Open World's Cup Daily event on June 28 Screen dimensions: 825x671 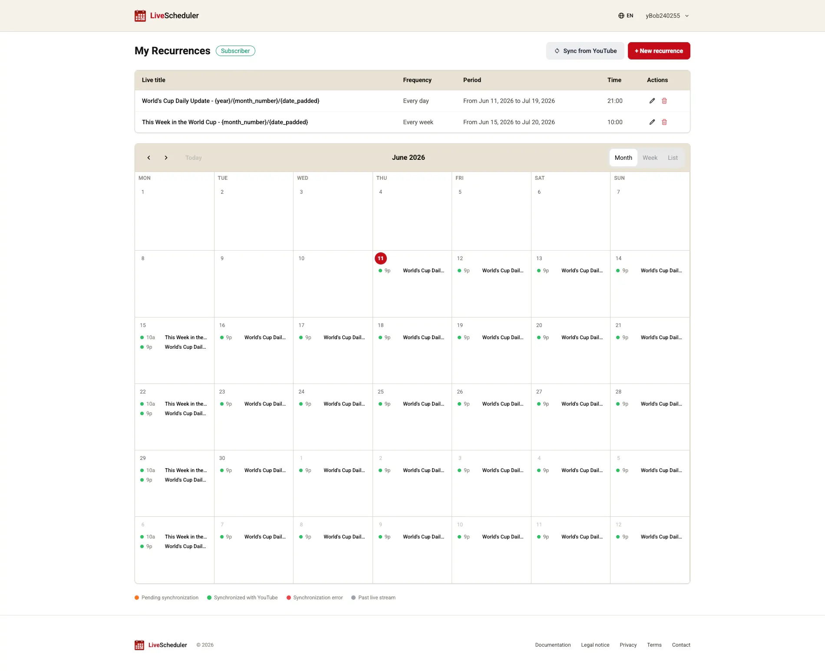[650, 404]
